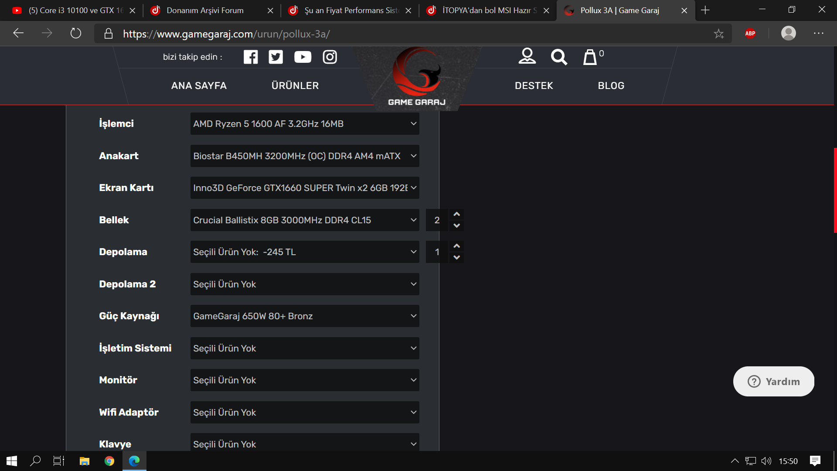Open the volume icon in tray

click(766, 461)
